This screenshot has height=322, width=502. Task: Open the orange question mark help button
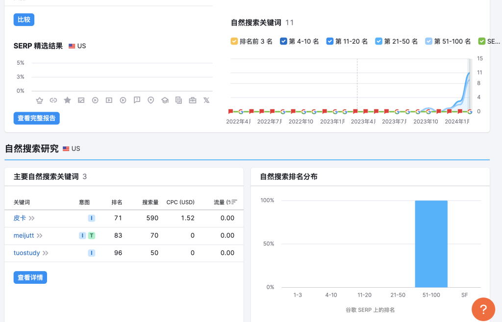[483, 309]
